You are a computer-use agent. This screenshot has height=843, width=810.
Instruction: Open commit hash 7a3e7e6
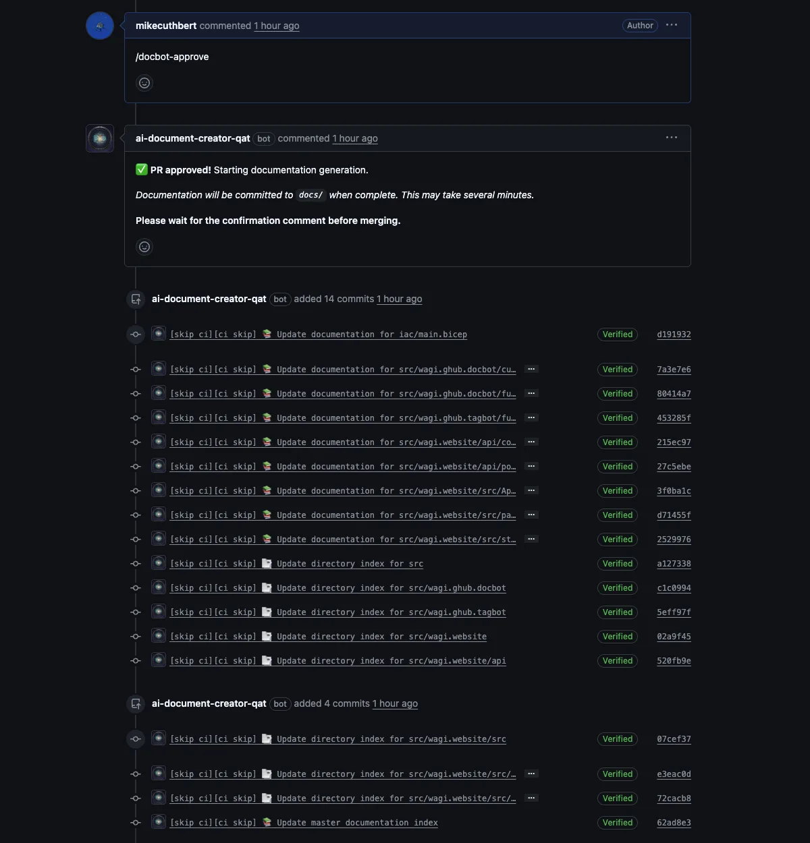tap(674, 370)
